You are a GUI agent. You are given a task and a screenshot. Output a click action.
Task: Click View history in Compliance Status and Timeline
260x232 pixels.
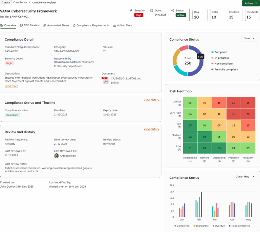tap(151, 100)
